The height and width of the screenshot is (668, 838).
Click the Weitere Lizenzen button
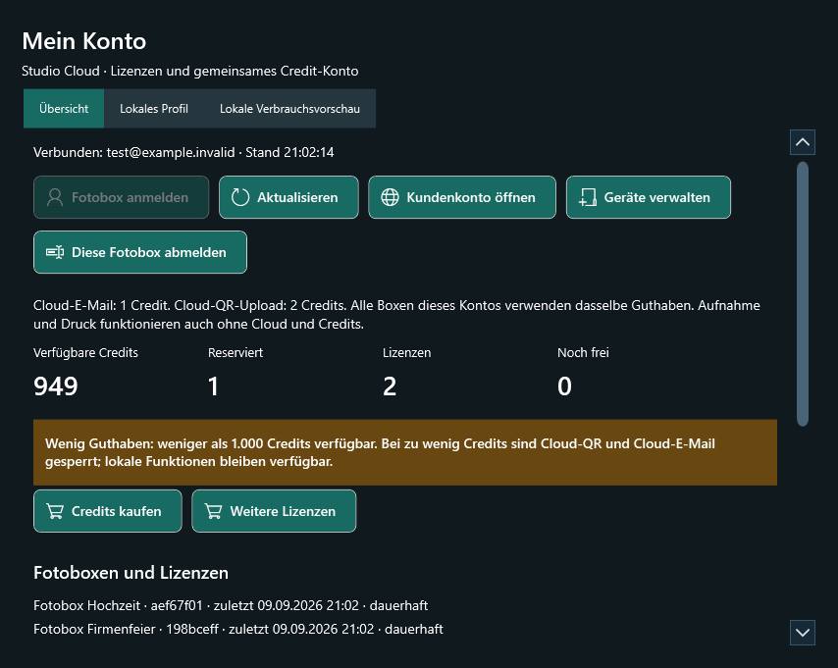pos(274,511)
